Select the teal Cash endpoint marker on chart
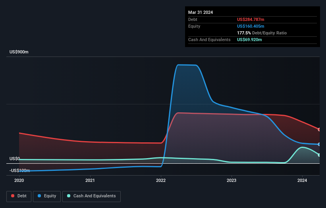The width and height of the screenshot is (326, 208). click(x=319, y=155)
